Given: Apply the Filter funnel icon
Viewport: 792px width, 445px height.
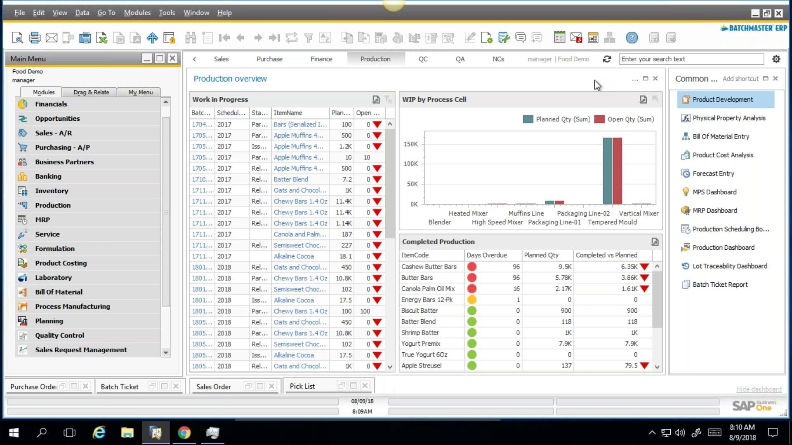Looking at the screenshot, I should click(309, 37).
